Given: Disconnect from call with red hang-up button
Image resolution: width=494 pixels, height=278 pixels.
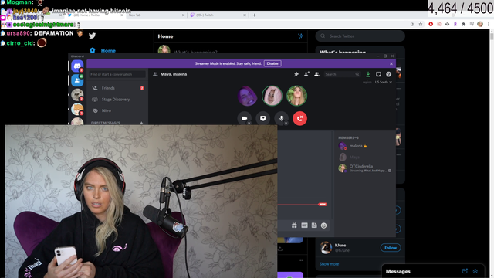Looking at the screenshot, I should (299, 118).
